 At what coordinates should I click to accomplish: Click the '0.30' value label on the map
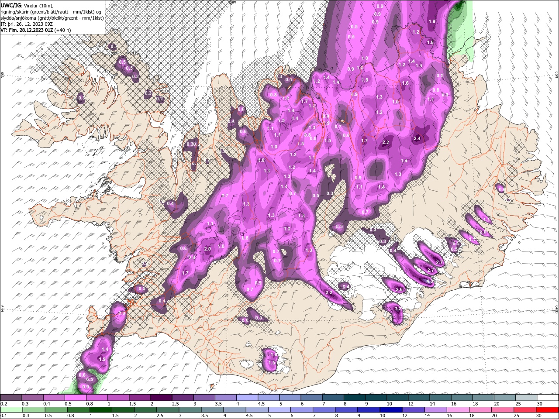[x=191, y=144]
